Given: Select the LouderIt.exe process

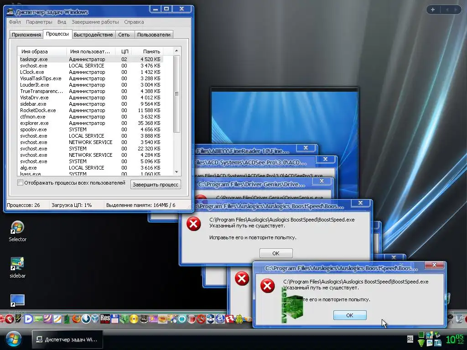Looking at the screenshot, I should (x=91, y=85).
